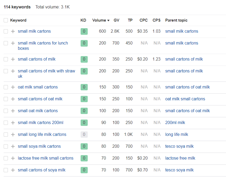Open parent topic link tesco soya milk for small soya milk cartons row
Viewport: 226px width, 178px height.
click(179, 146)
